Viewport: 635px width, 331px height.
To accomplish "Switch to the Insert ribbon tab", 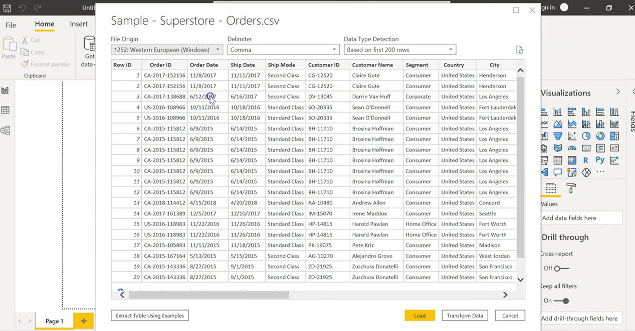I will click(x=79, y=24).
